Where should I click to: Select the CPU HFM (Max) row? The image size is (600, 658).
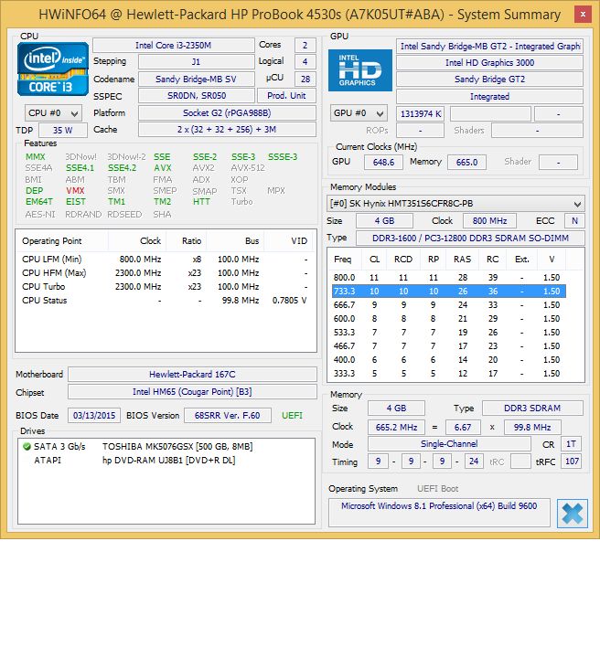click(165, 273)
